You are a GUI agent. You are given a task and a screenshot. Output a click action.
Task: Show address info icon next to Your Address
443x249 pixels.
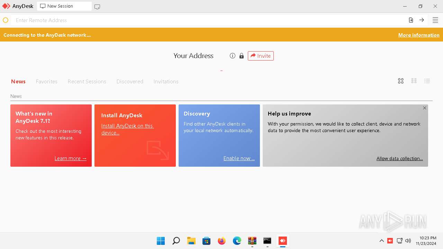233,56
